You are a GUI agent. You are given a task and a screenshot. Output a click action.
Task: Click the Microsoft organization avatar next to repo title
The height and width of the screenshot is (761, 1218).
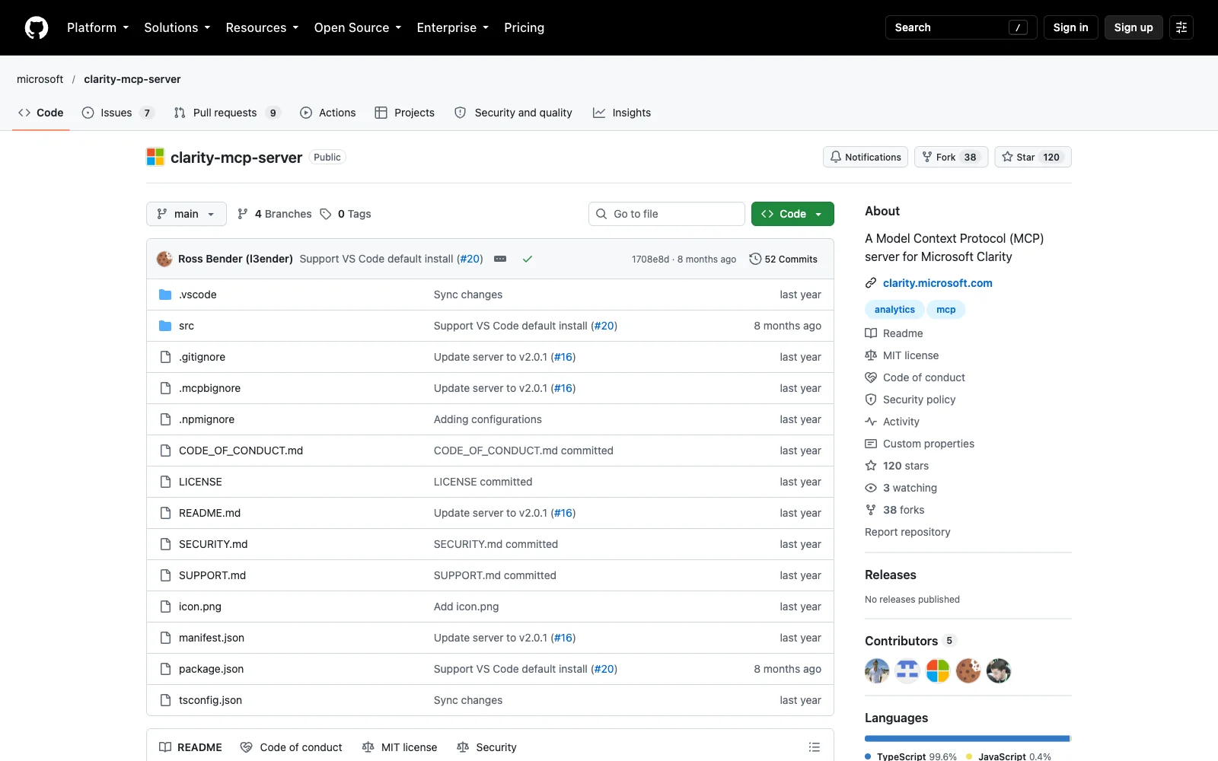point(155,157)
